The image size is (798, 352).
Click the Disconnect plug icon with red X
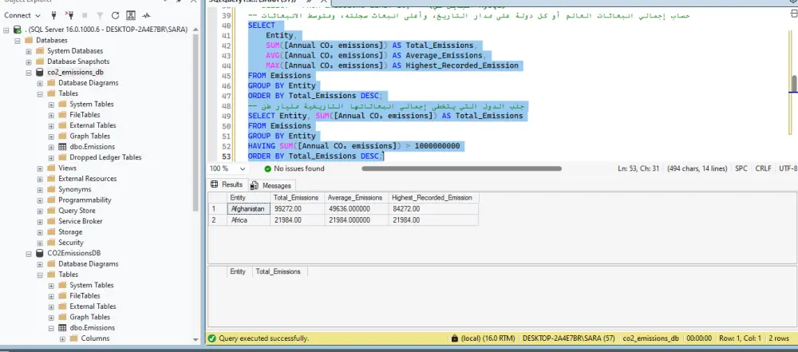(70, 15)
